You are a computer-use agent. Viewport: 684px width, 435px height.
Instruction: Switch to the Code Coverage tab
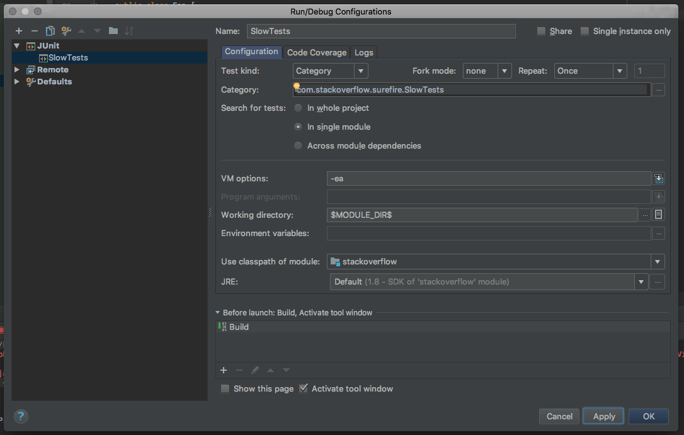coord(317,52)
